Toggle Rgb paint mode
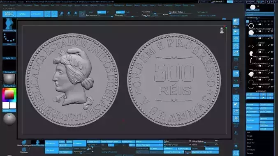The width and height of the screenshot is (278, 156). tap(102, 12)
